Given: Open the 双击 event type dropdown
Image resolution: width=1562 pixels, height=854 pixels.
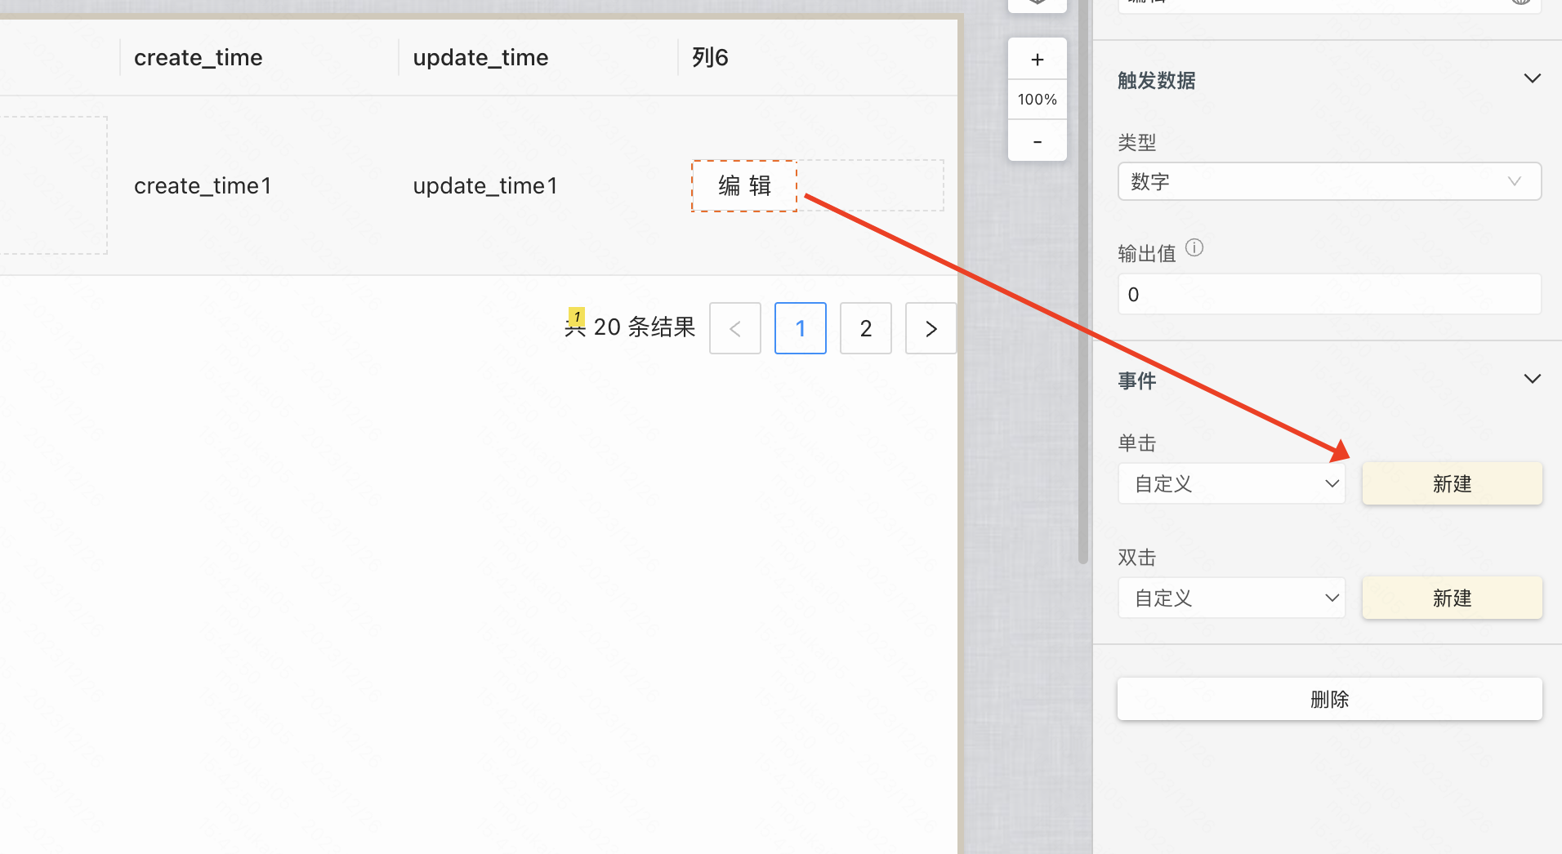Looking at the screenshot, I should click(x=1232, y=598).
